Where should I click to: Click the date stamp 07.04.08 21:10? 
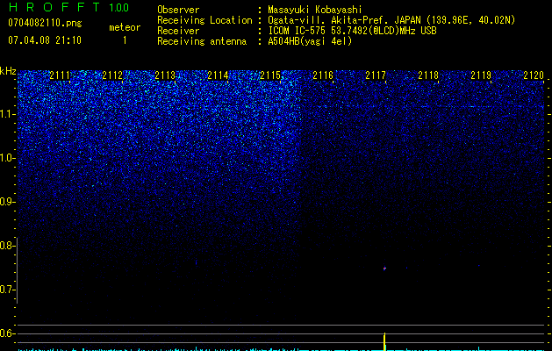click(x=45, y=40)
